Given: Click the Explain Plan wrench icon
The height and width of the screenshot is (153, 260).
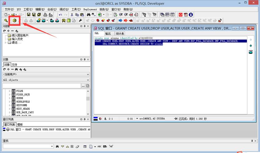Looking at the screenshot, I should [x=80, y=21].
